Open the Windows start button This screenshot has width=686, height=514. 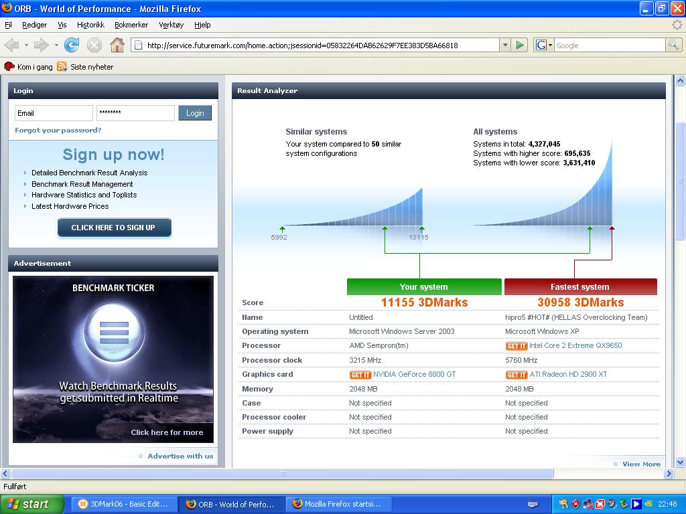pyautogui.click(x=31, y=504)
